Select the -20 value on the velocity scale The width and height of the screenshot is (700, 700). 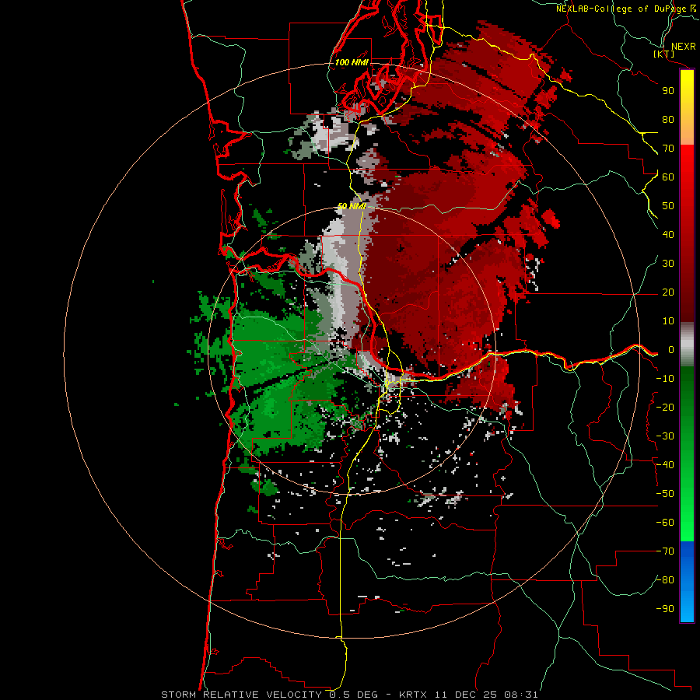pos(665,407)
